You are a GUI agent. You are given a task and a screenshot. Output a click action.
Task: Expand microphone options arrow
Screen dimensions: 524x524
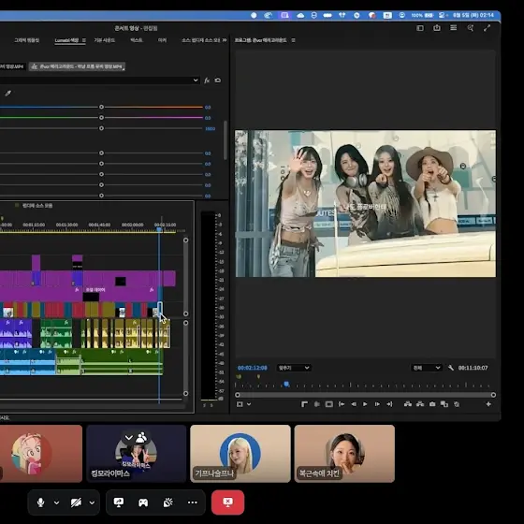tap(56, 502)
